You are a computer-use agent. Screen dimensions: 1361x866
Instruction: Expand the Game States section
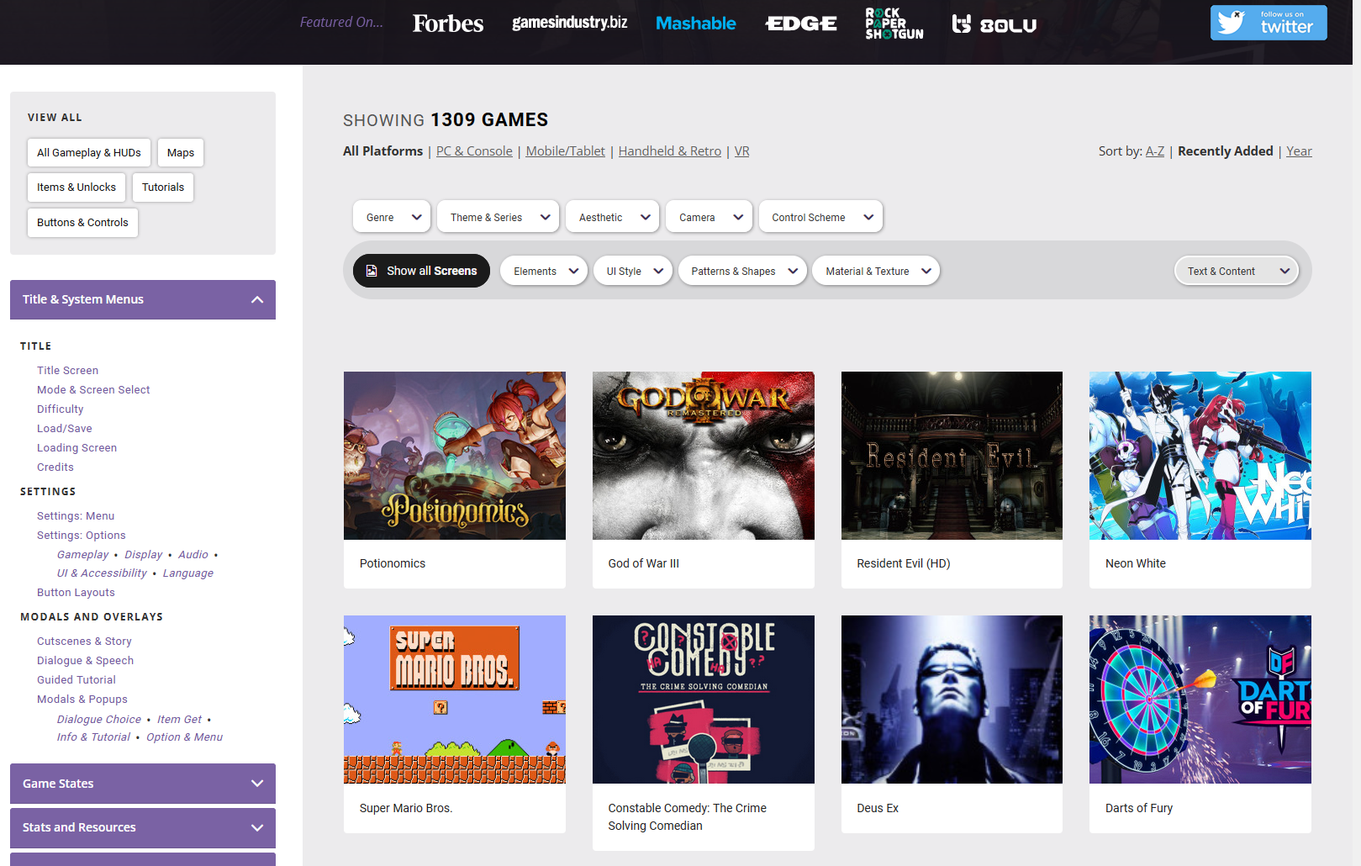[143, 784]
